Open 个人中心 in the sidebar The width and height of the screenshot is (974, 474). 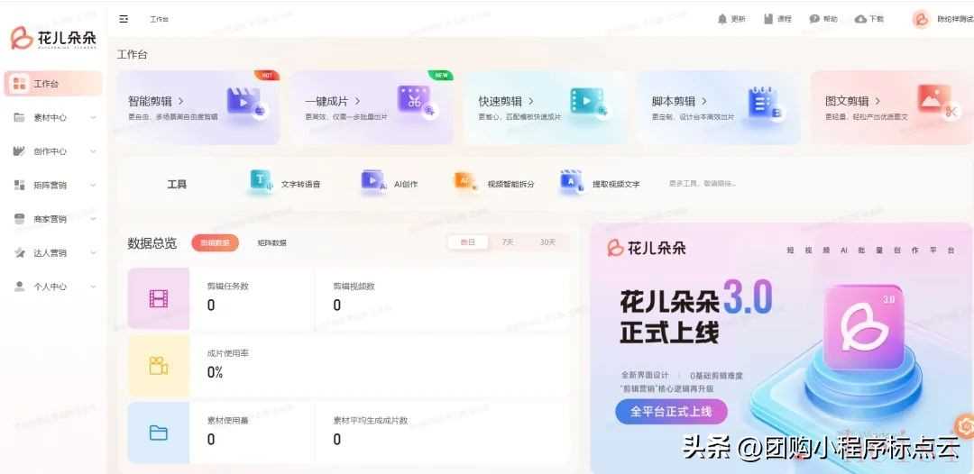tap(54, 287)
